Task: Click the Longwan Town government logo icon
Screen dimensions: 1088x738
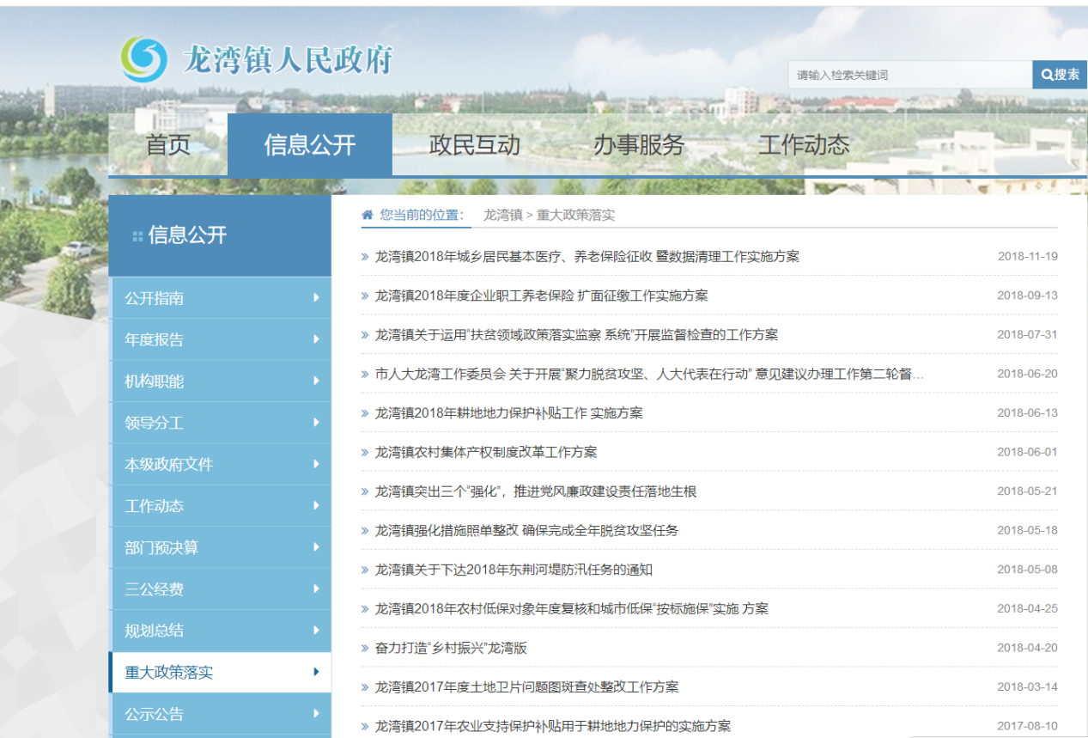Action: pos(143,58)
